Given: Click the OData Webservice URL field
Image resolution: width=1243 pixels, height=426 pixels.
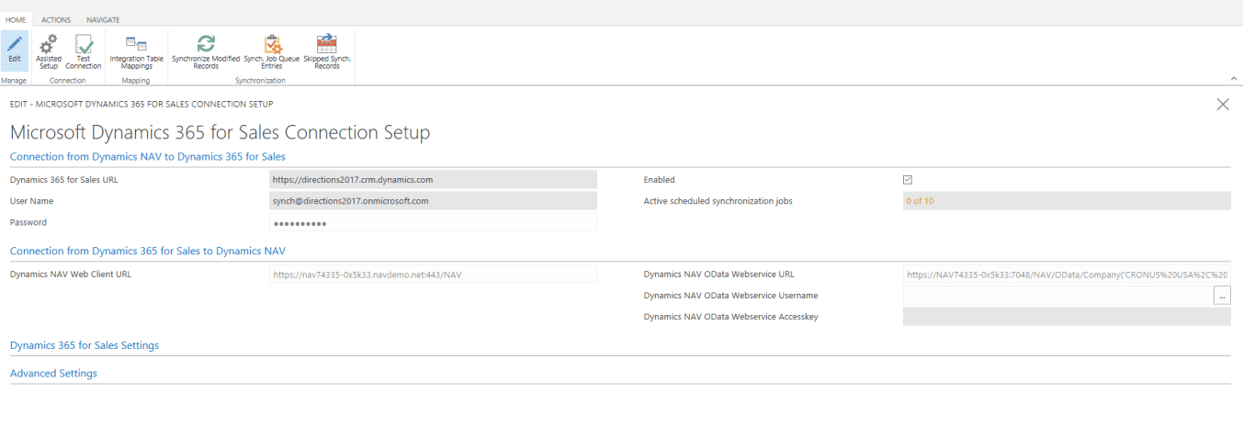Looking at the screenshot, I should 1067,274.
